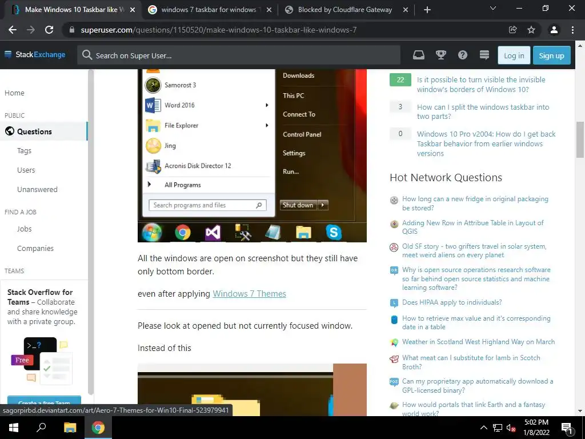The width and height of the screenshot is (585, 439).
Task: Close the Cloudflare Gateway tab
Action: [406, 10]
